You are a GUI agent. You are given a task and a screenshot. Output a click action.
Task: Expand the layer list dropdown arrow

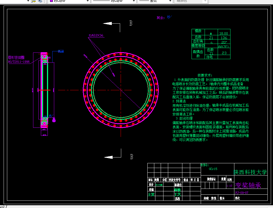tap(28, 1)
